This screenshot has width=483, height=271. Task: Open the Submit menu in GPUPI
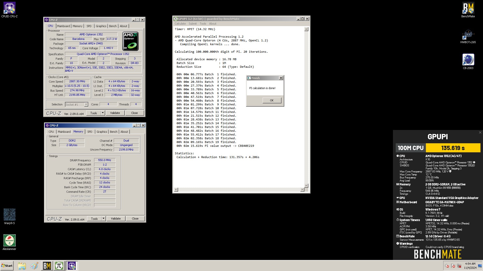point(193,24)
